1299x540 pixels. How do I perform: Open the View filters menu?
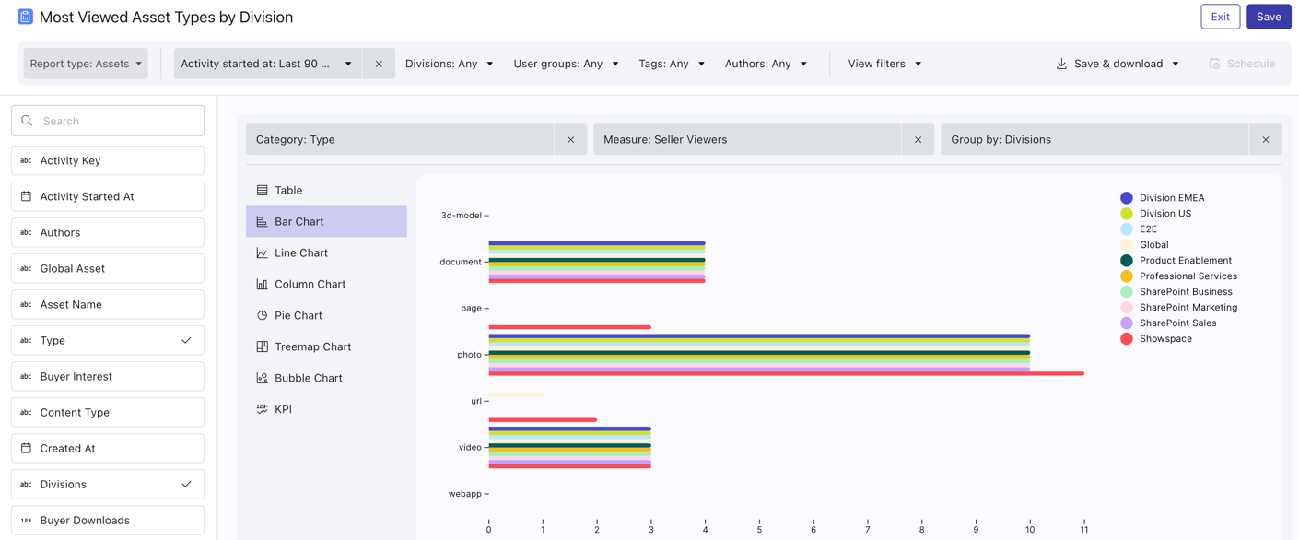(884, 64)
